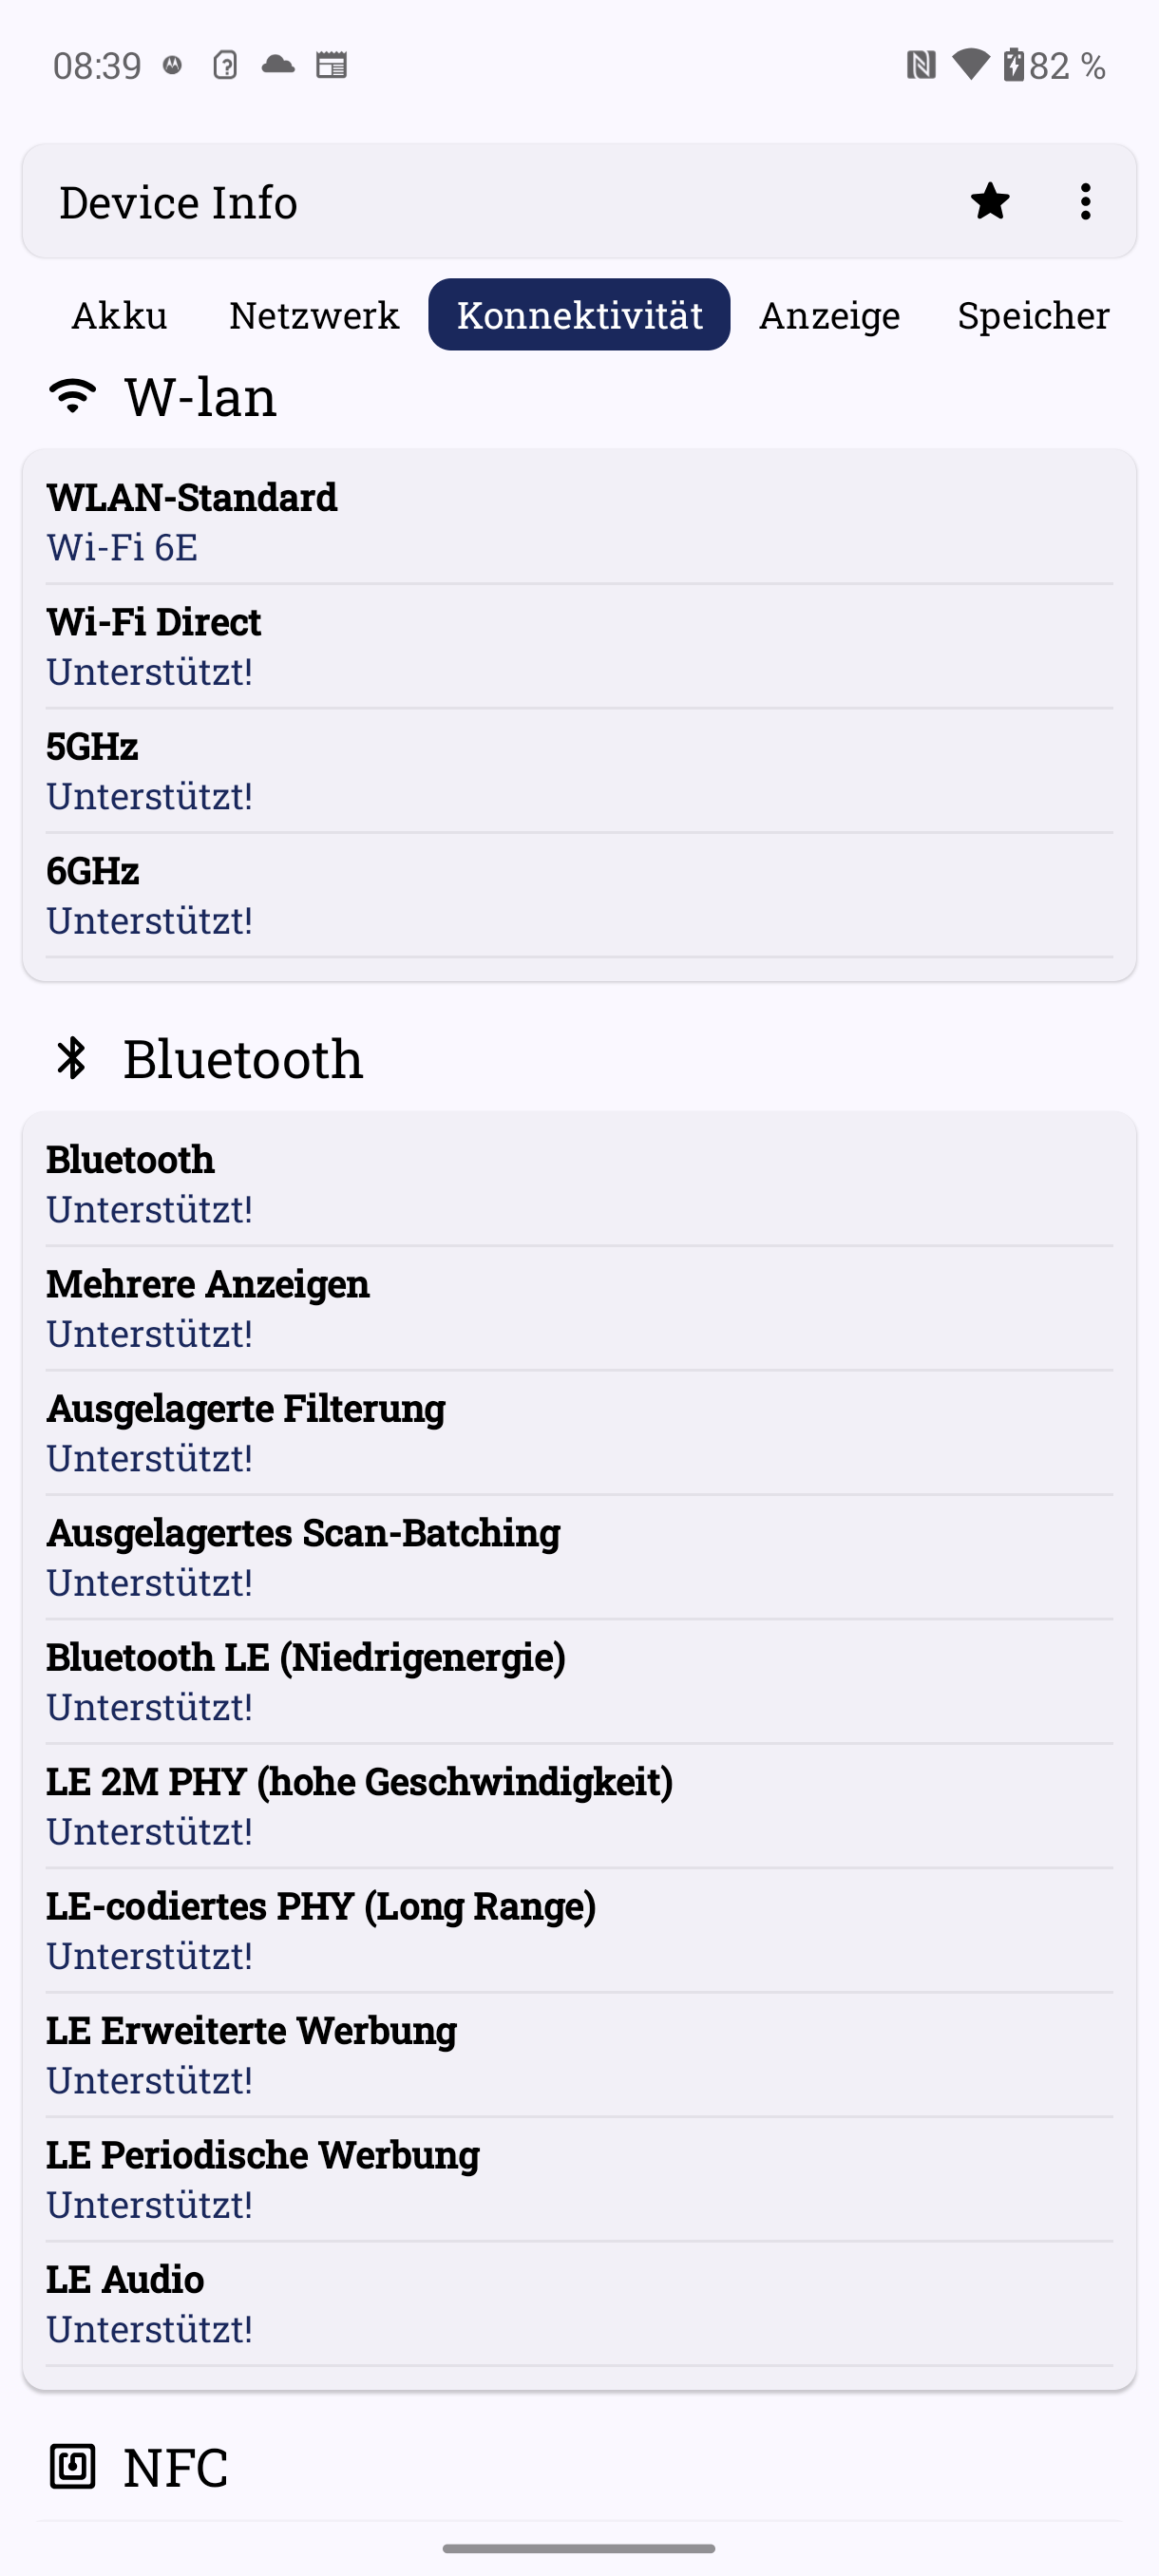Tap the calendar notification icon
1159x2576 pixels.
click(x=331, y=66)
